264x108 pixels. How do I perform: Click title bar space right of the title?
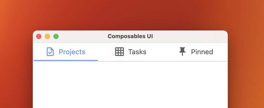pyautogui.click(x=190, y=37)
